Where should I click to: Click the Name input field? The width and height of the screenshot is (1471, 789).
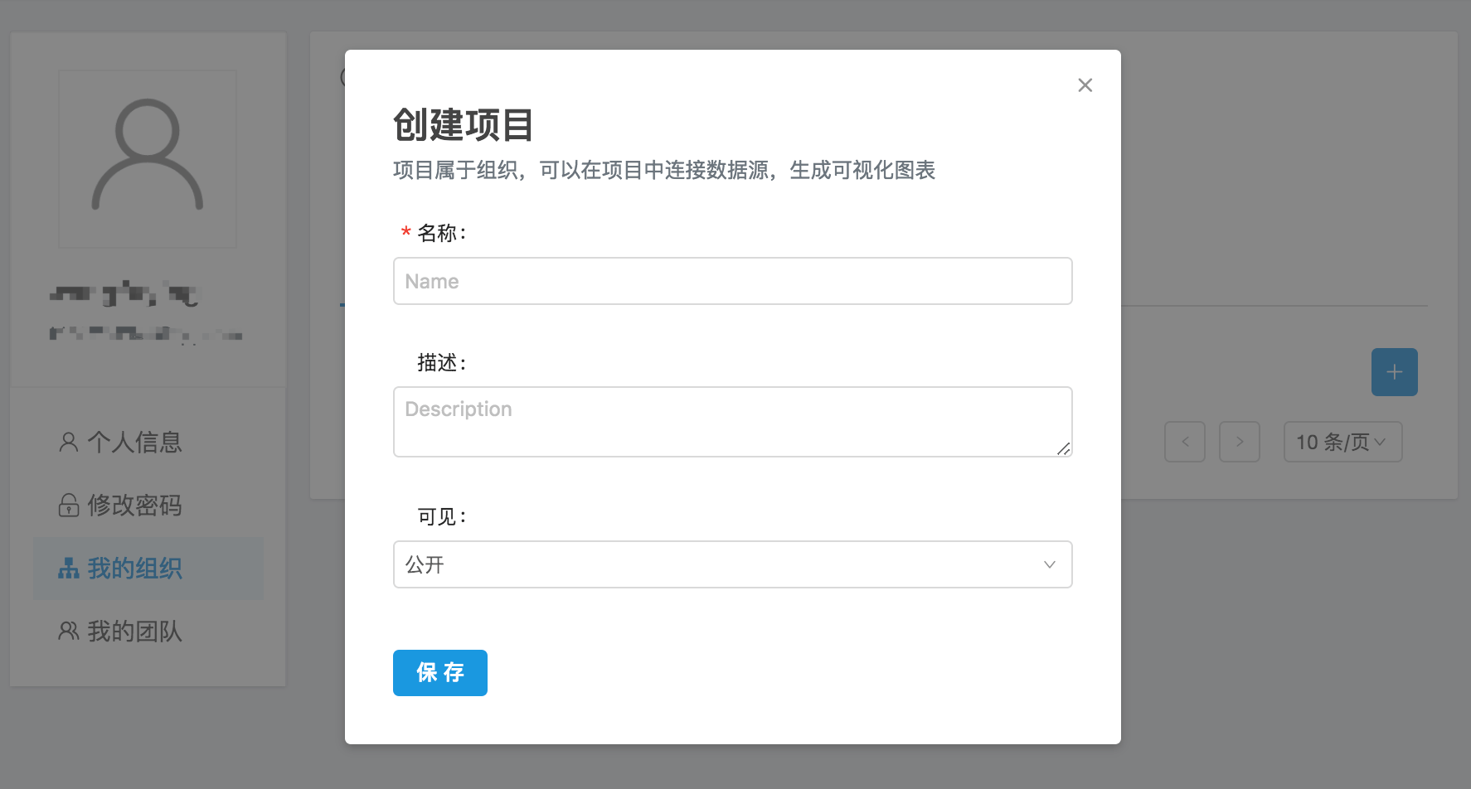[x=732, y=281]
